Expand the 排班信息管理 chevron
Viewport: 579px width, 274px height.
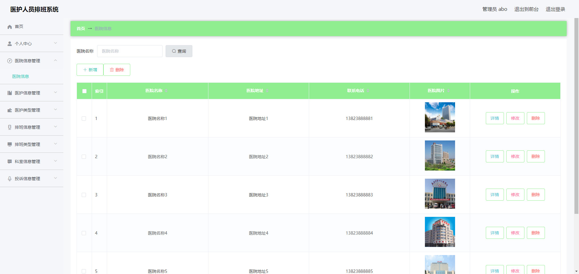pos(55,127)
